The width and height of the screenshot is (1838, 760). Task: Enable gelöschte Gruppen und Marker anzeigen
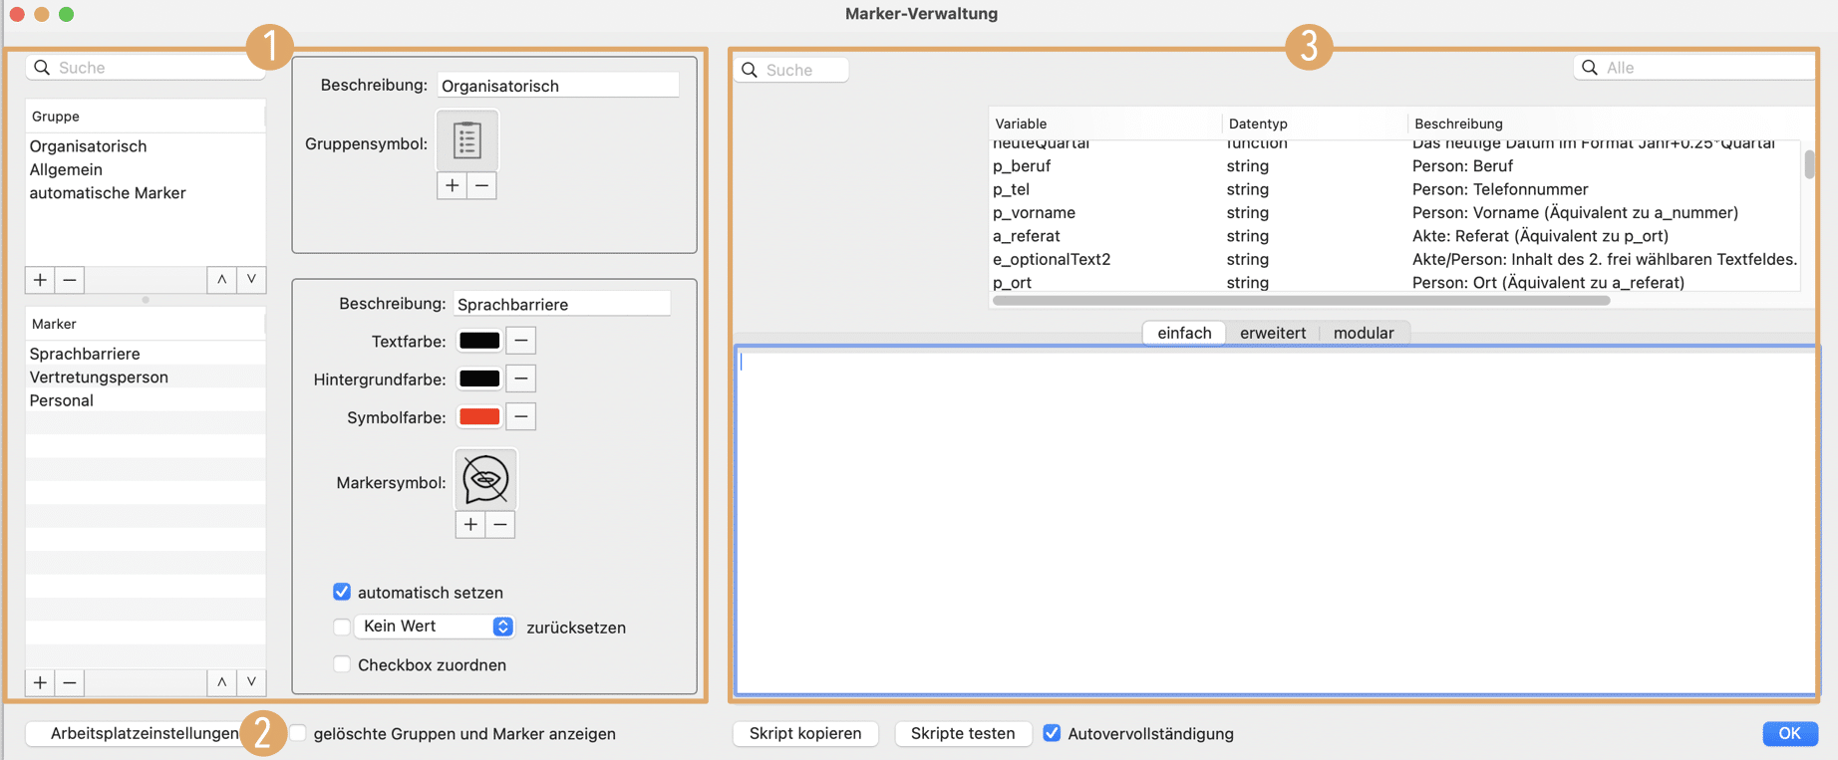298,733
